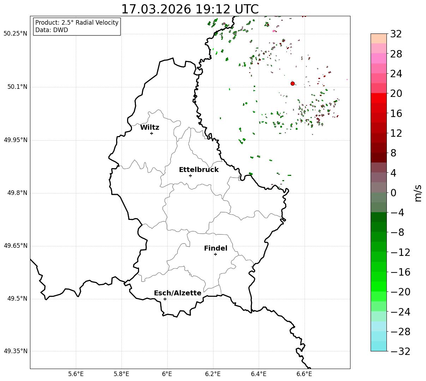Image resolution: width=426 pixels, height=381 pixels.
Task: Click the 49.95°N latitude label
Action: point(16,140)
